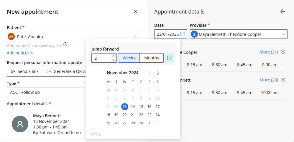The width and height of the screenshot is (294, 142).
Task: Increase the jump forward number
Action: click(113, 56)
